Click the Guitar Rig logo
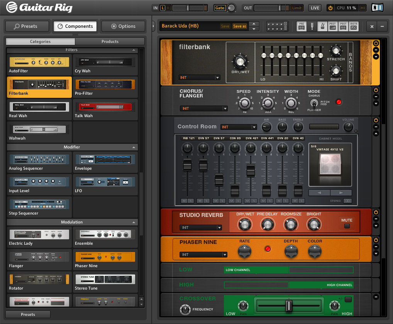Image resolution: width=393 pixels, height=324 pixels. [x=39, y=7]
